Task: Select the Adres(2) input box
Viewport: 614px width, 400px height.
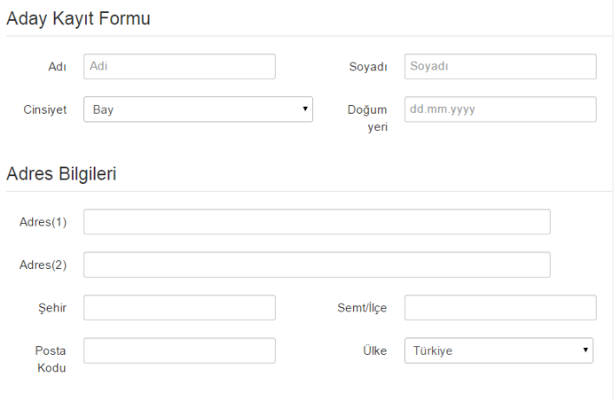Action: click(317, 265)
